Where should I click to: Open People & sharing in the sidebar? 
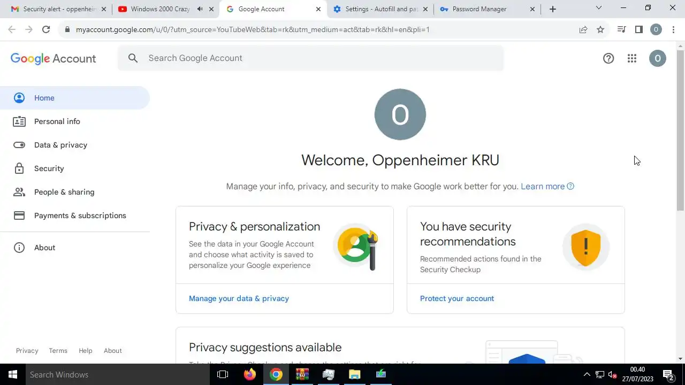pyautogui.click(x=75, y=192)
